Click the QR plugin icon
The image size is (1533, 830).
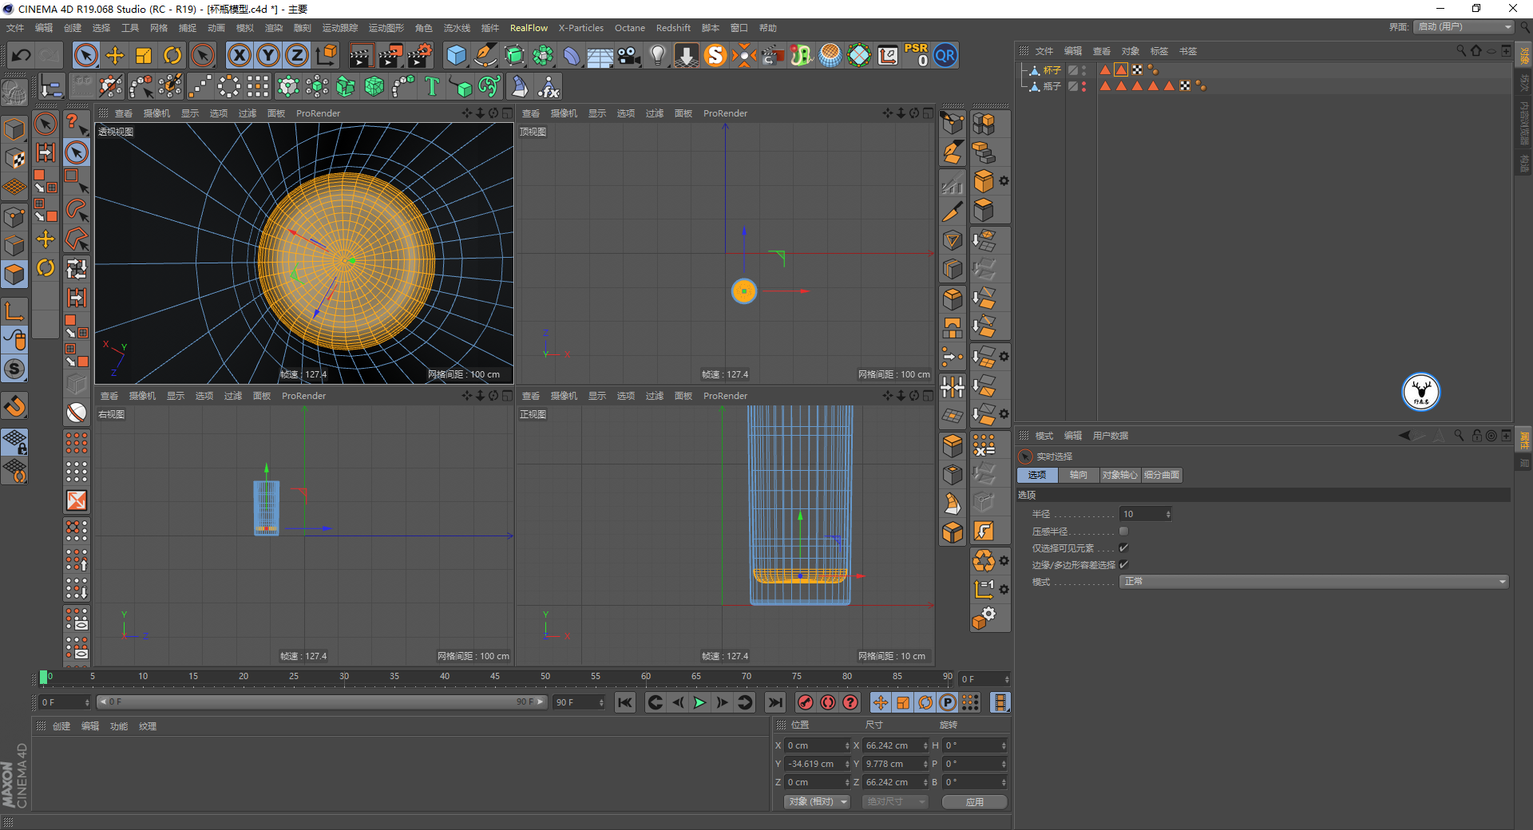[x=945, y=55]
